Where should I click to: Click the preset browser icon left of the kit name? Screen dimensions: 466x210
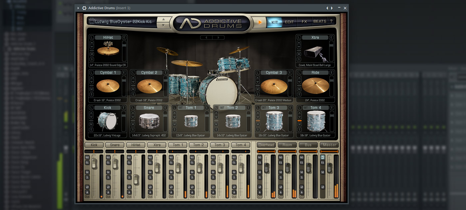pos(91,21)
